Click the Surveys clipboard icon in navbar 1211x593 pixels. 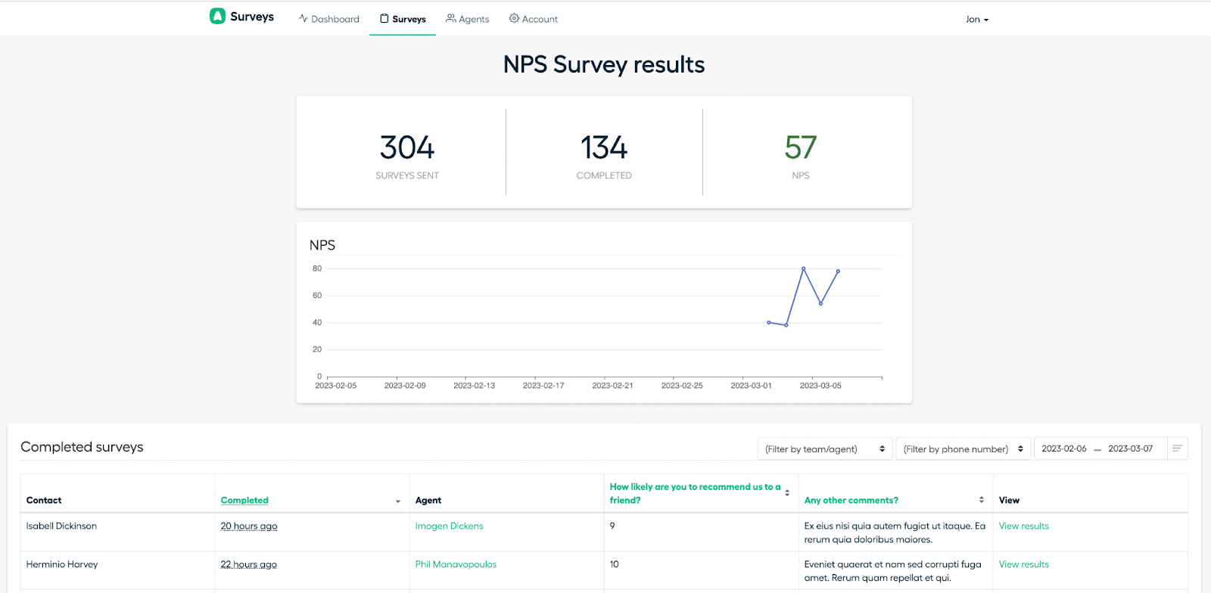384,18
